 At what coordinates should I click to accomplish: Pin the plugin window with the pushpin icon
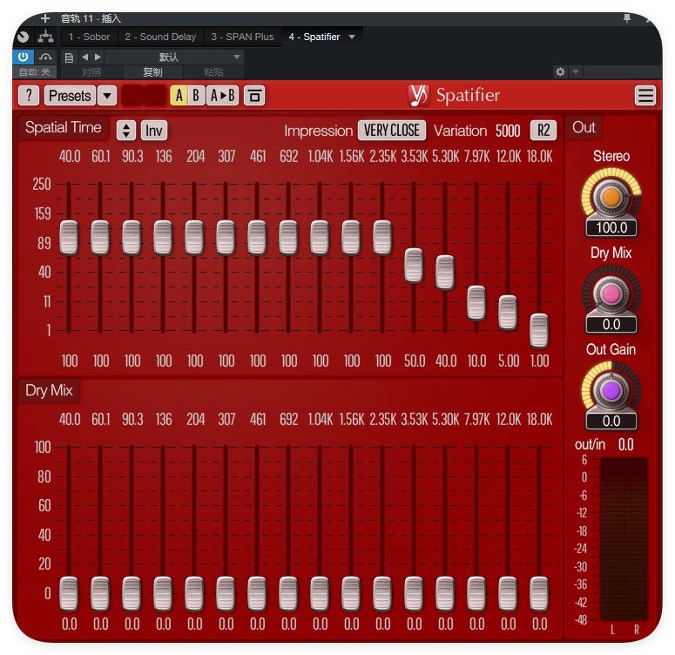pyautogui.click(x=627, y=18)
